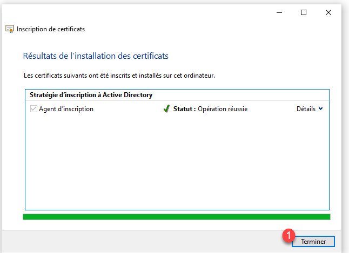Screen dimensions: 349x253
Task: Click the green completed progress bar
Action: [x=176, y=217]
